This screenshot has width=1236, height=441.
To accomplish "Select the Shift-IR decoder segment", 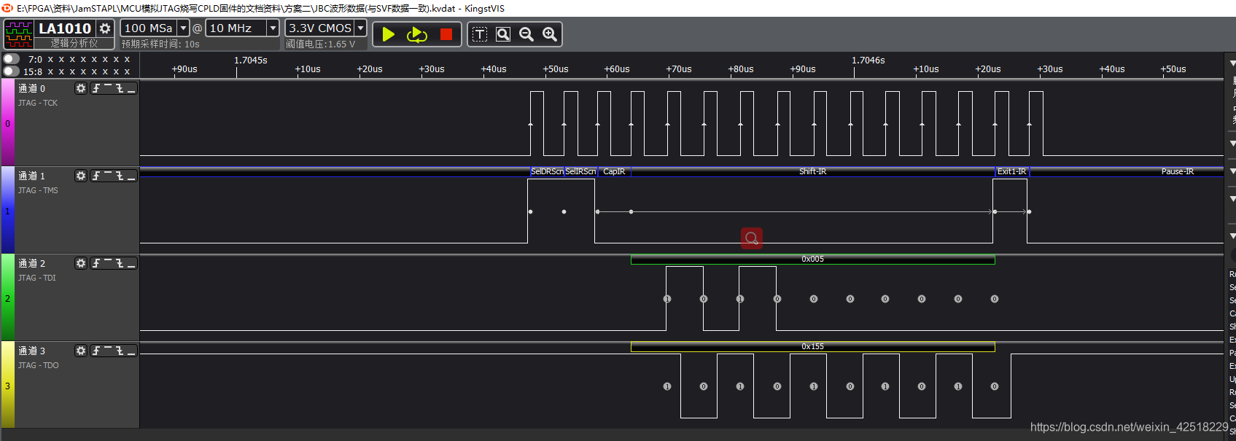I will 812,171.
